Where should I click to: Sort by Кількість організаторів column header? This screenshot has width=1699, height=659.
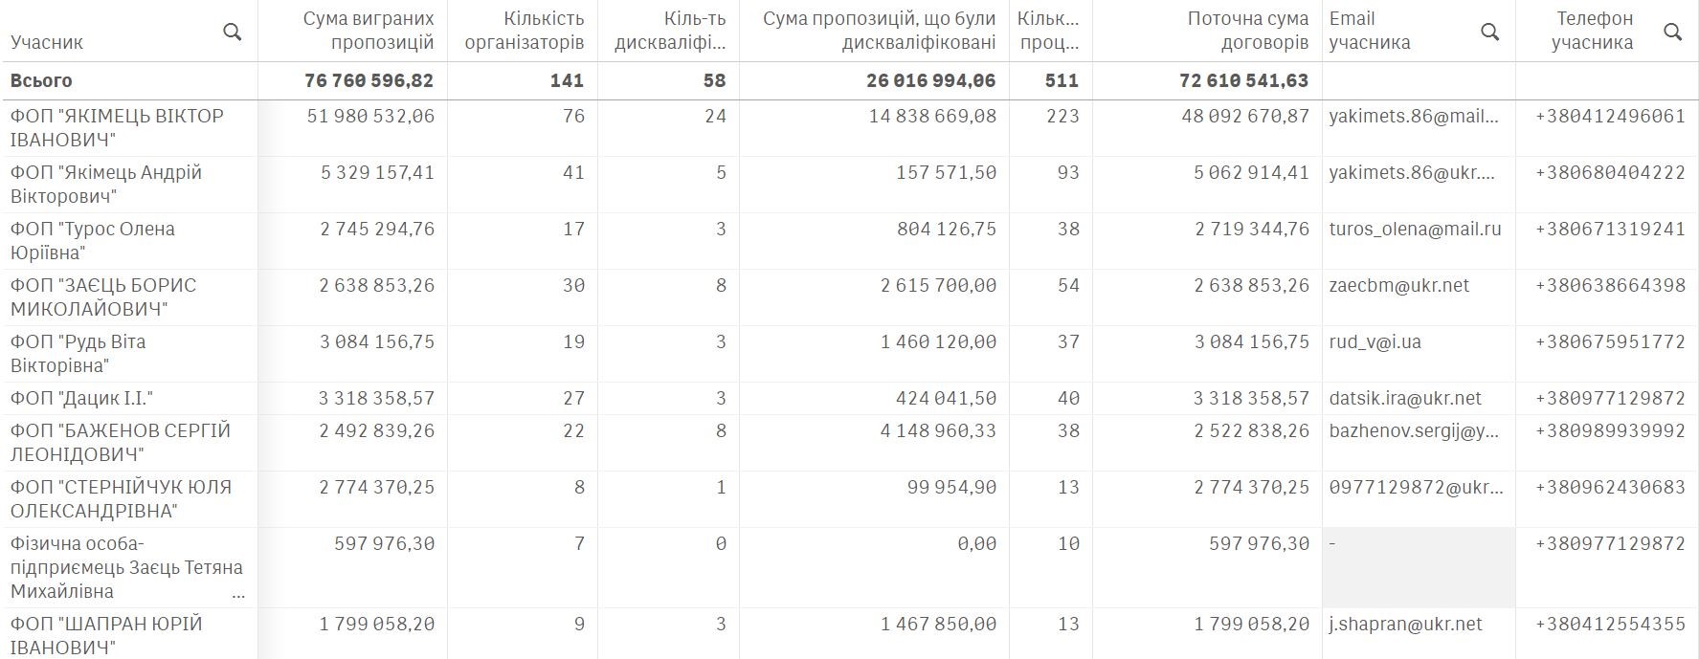pos(524,31)
